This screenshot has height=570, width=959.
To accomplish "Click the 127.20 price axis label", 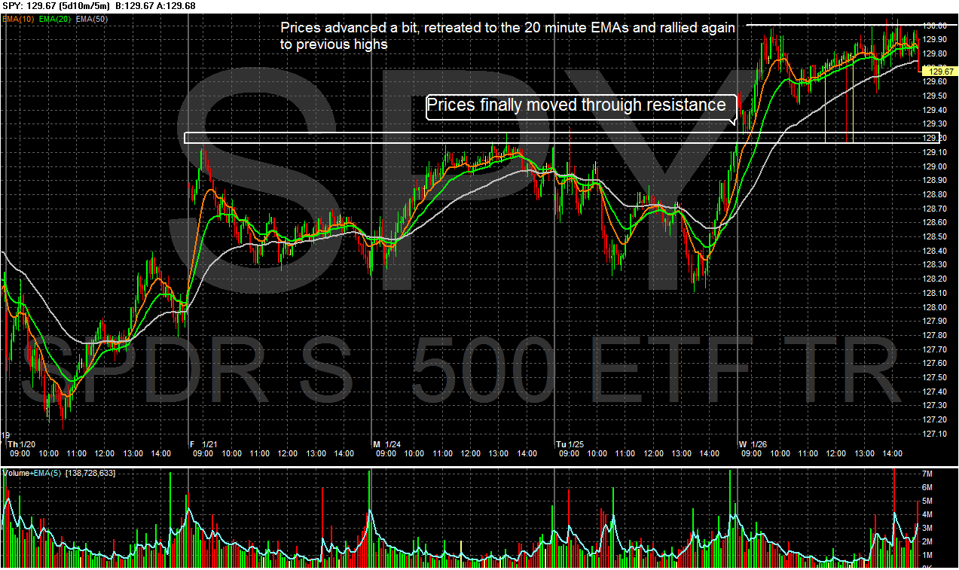I will tap(935, 420).
